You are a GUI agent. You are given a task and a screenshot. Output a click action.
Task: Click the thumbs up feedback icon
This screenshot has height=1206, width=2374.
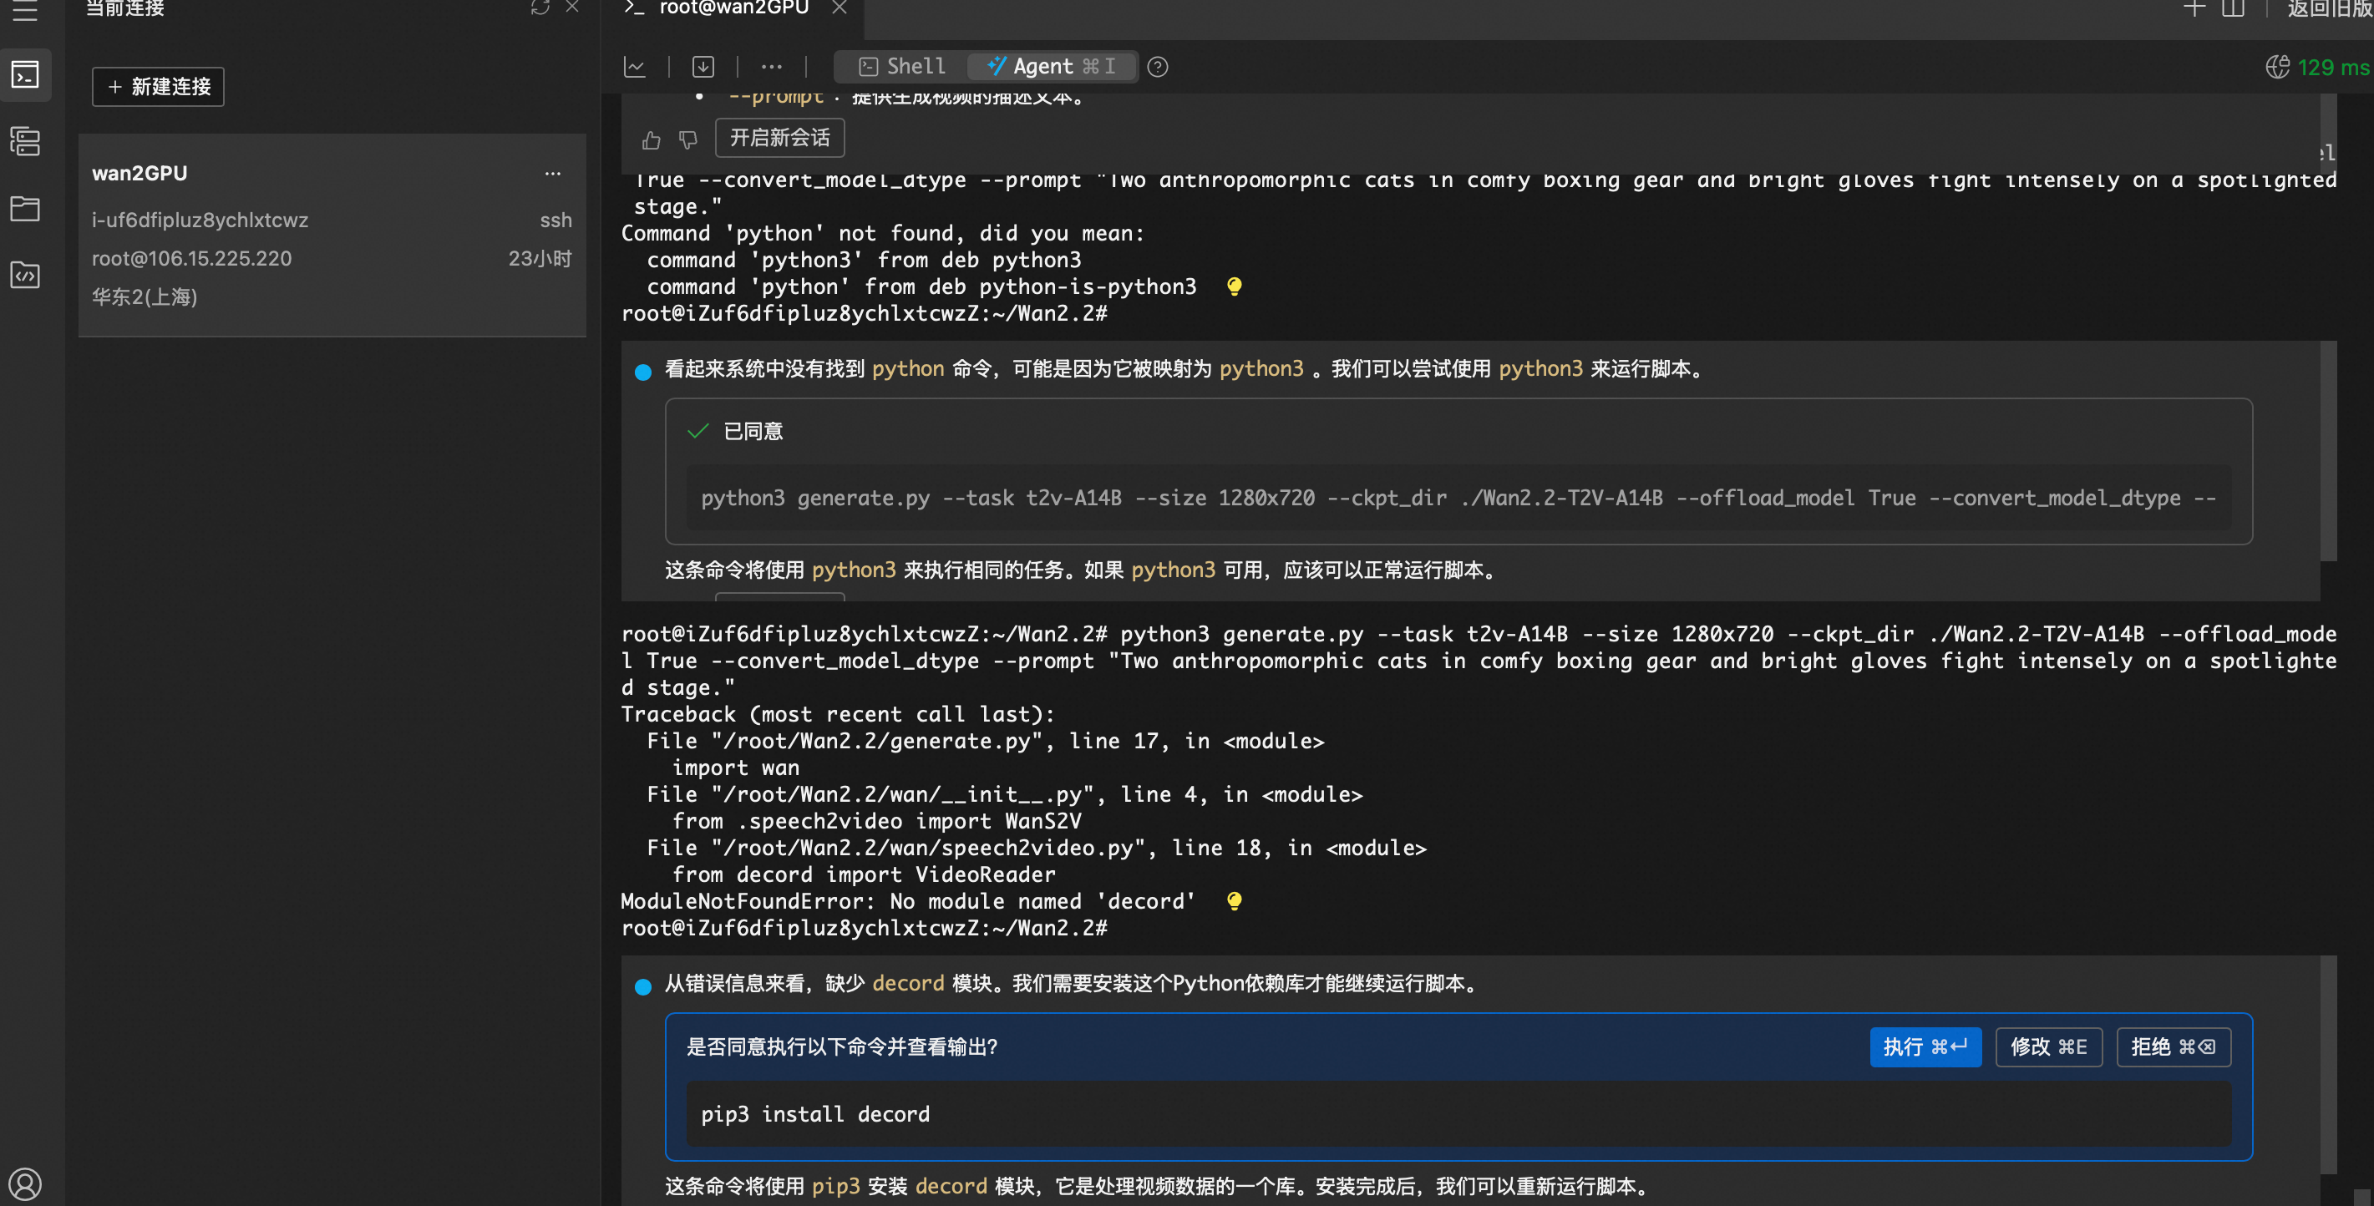click(x=652, y=139)
